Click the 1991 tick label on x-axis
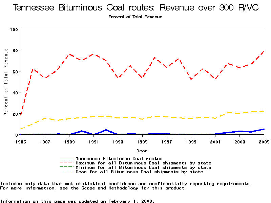This screenshot has width=271, height=203. tap(94, 142)
